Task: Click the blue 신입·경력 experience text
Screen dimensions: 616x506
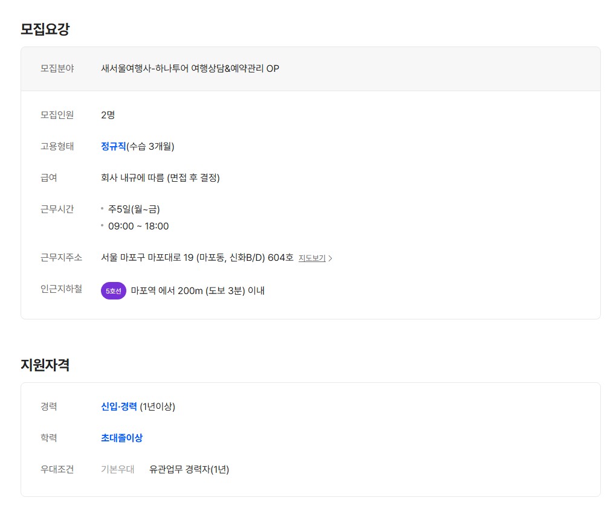Action: tap(119, 407)
